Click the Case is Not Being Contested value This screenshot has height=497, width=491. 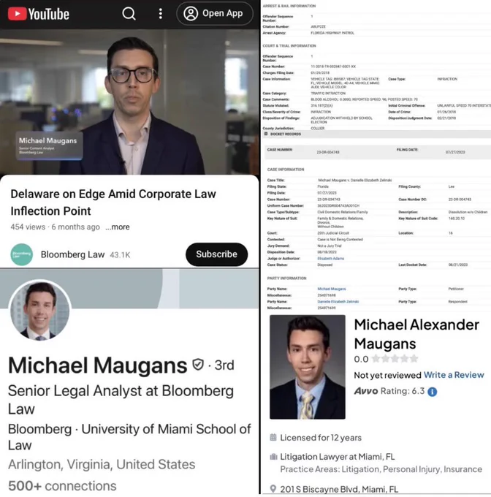click(340, 239)
